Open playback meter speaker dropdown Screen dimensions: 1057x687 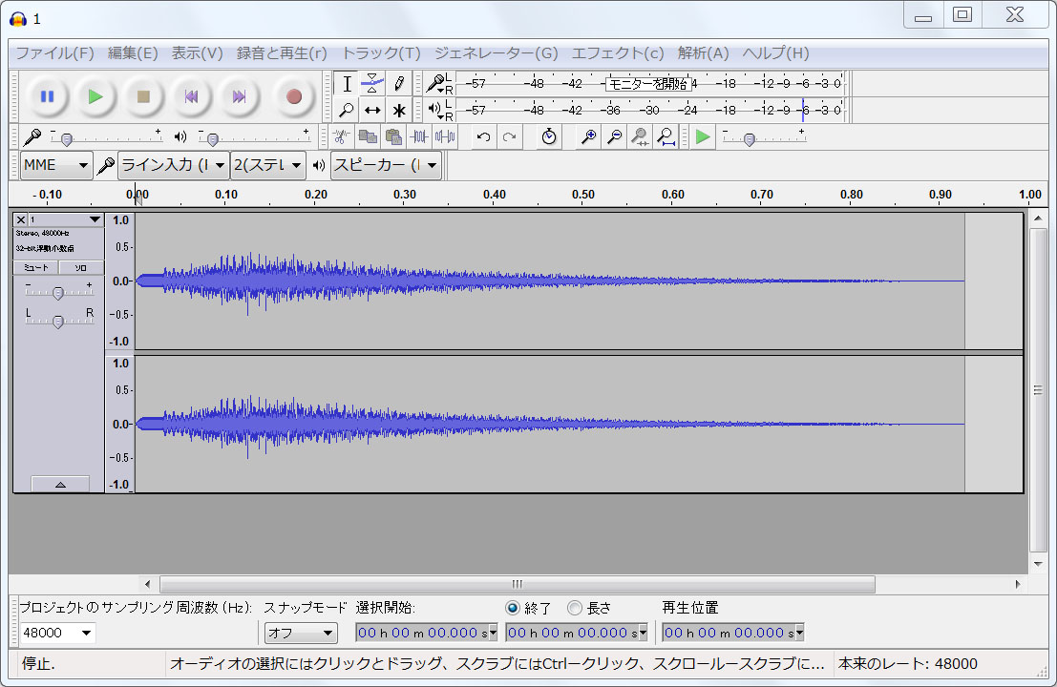point(436,109)
